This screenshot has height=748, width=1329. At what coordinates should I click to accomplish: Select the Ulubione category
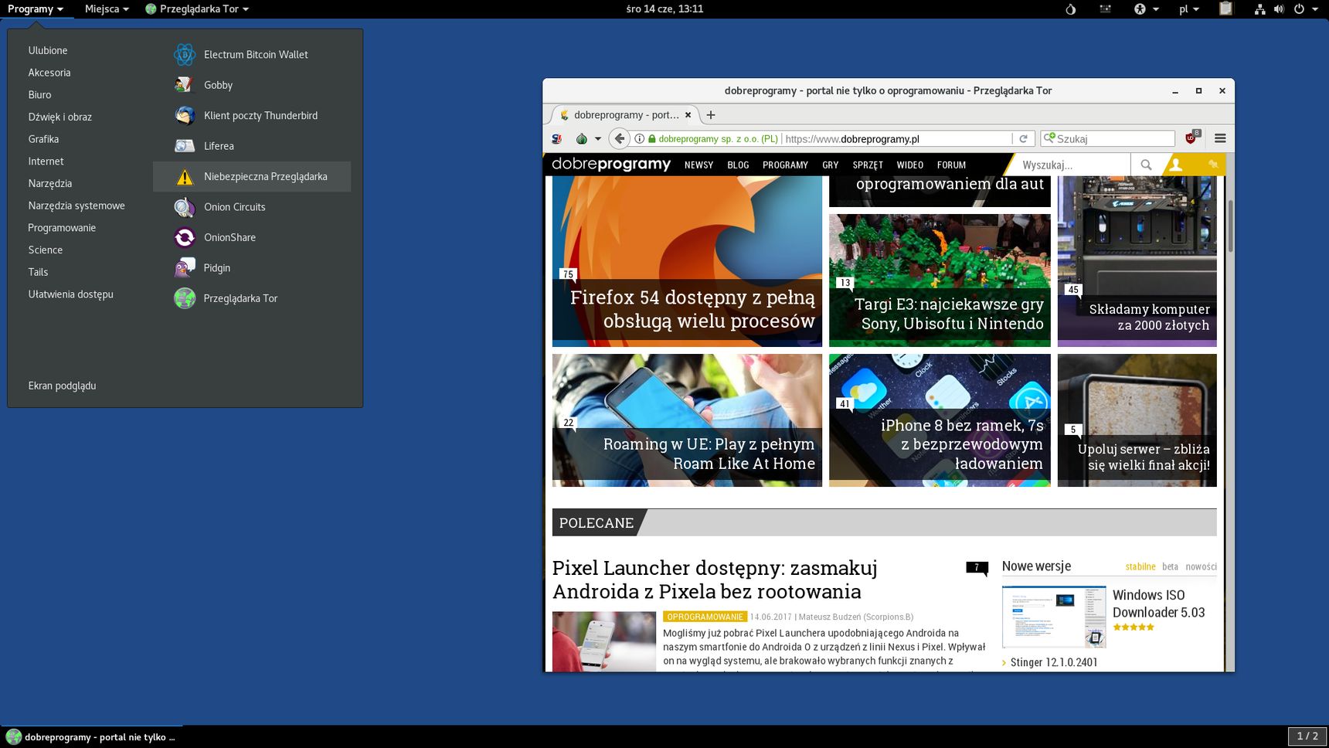[48, 50]
